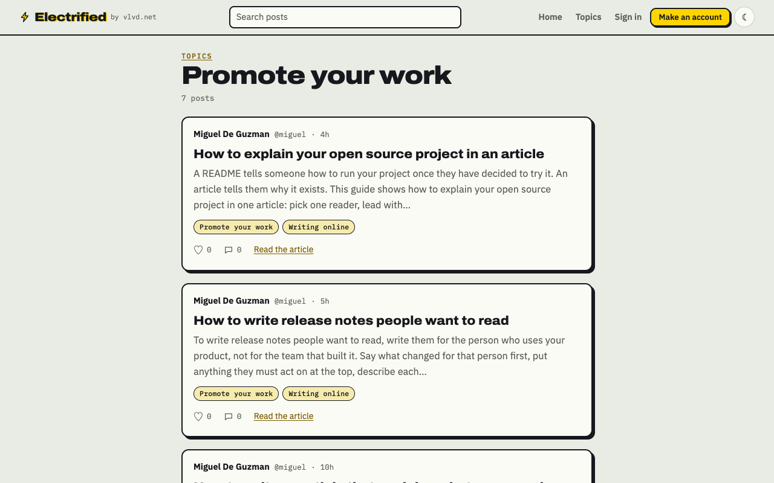Follow the TOPICS breadcrumb link

click(x=197, y=56)
